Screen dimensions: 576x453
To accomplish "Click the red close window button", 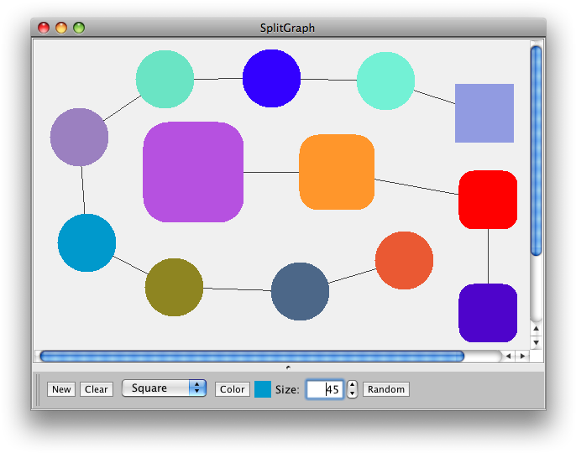I will click(x=44, y=28).
